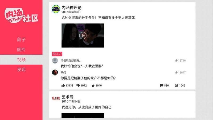Open the 内涵神评论 username link
This screenshot has width=213, height=120.
pos(71,8)
